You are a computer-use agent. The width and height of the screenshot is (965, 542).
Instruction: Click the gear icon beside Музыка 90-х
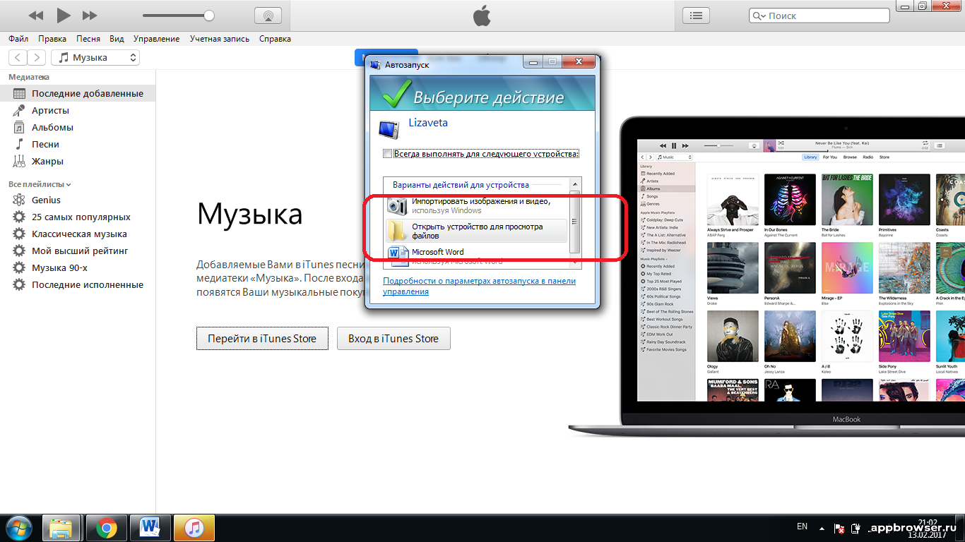point(19,267)
